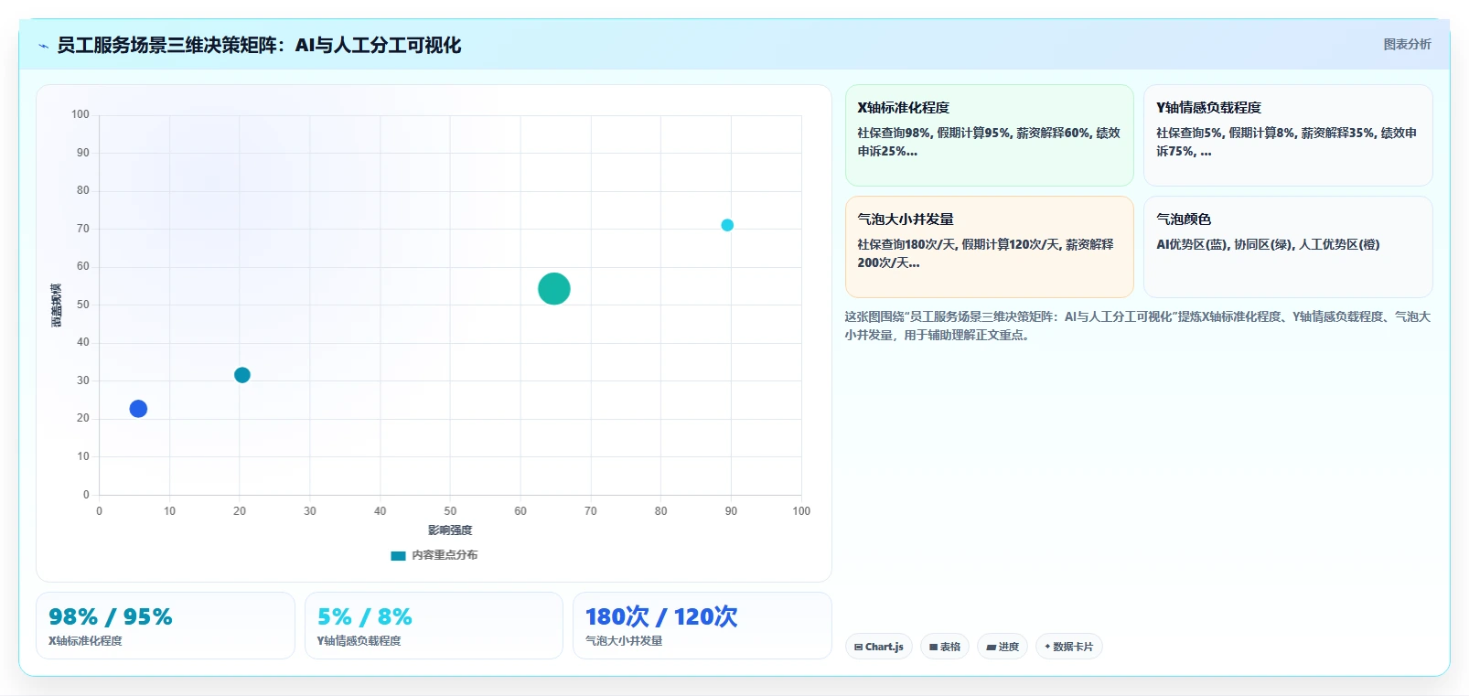This screenshot has height=696, width=1469.
Task: Click the 180次 / 120次 stat value
Action: point(661,617)
